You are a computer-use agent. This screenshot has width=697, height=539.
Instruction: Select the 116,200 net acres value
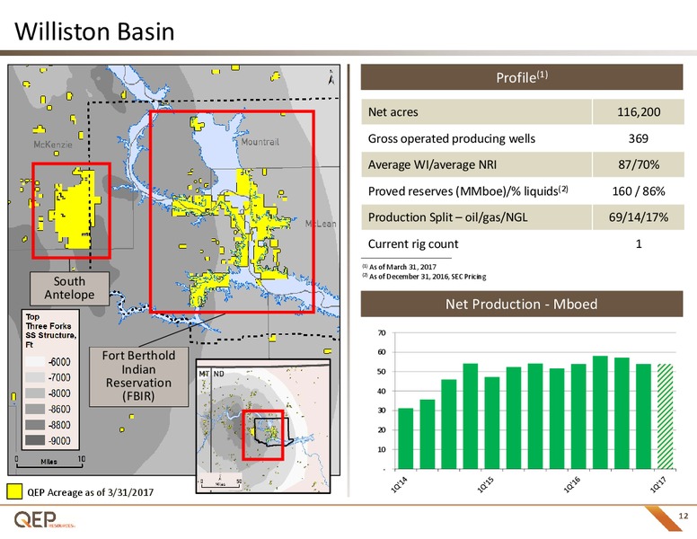click(639, 111)
